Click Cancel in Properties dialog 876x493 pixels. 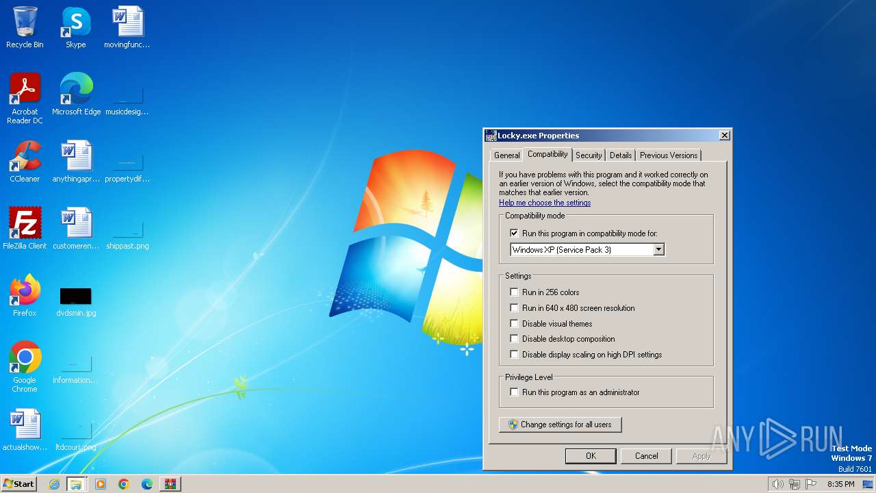point(646,456)
